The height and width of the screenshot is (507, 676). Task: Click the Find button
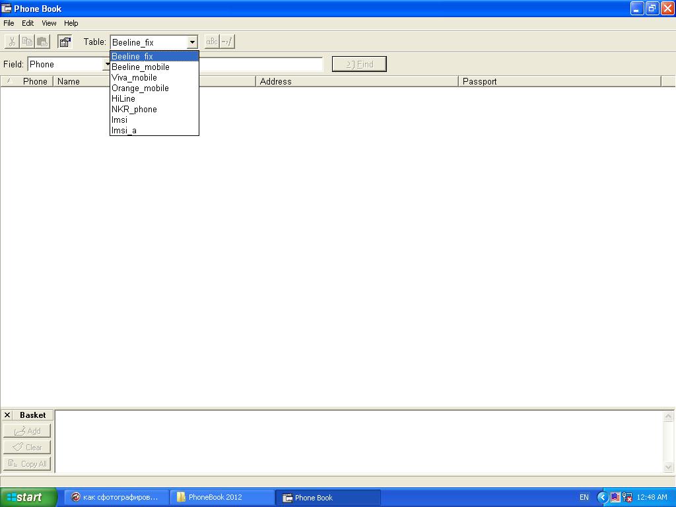pos(359,64)
